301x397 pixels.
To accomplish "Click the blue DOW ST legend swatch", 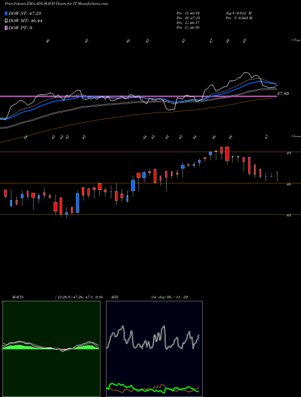I will tap(7, 13).
